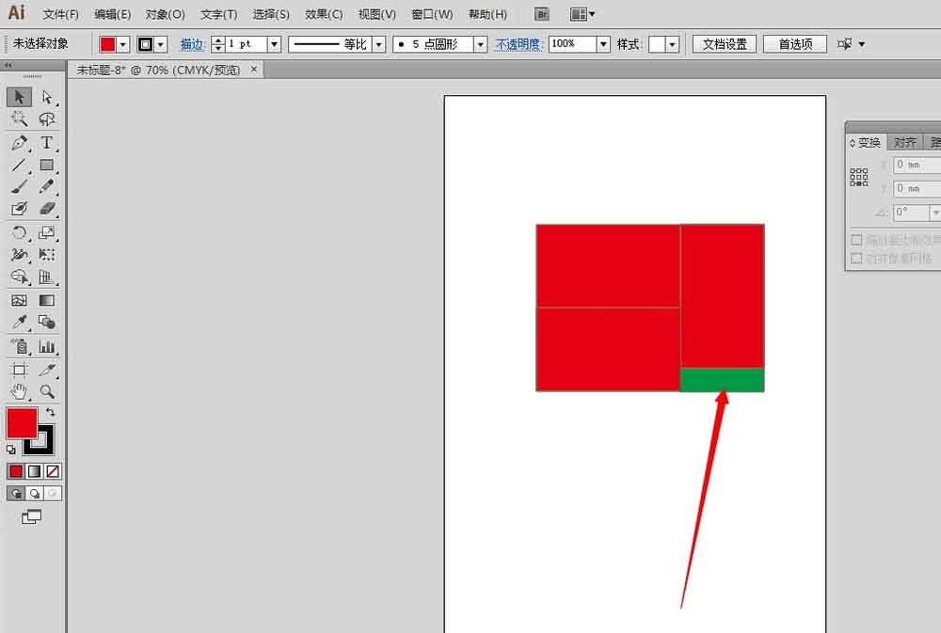The image size is (941, 633).
Task: Open Adobe Bridge via Br icon
Action: (x=541, y=14)
